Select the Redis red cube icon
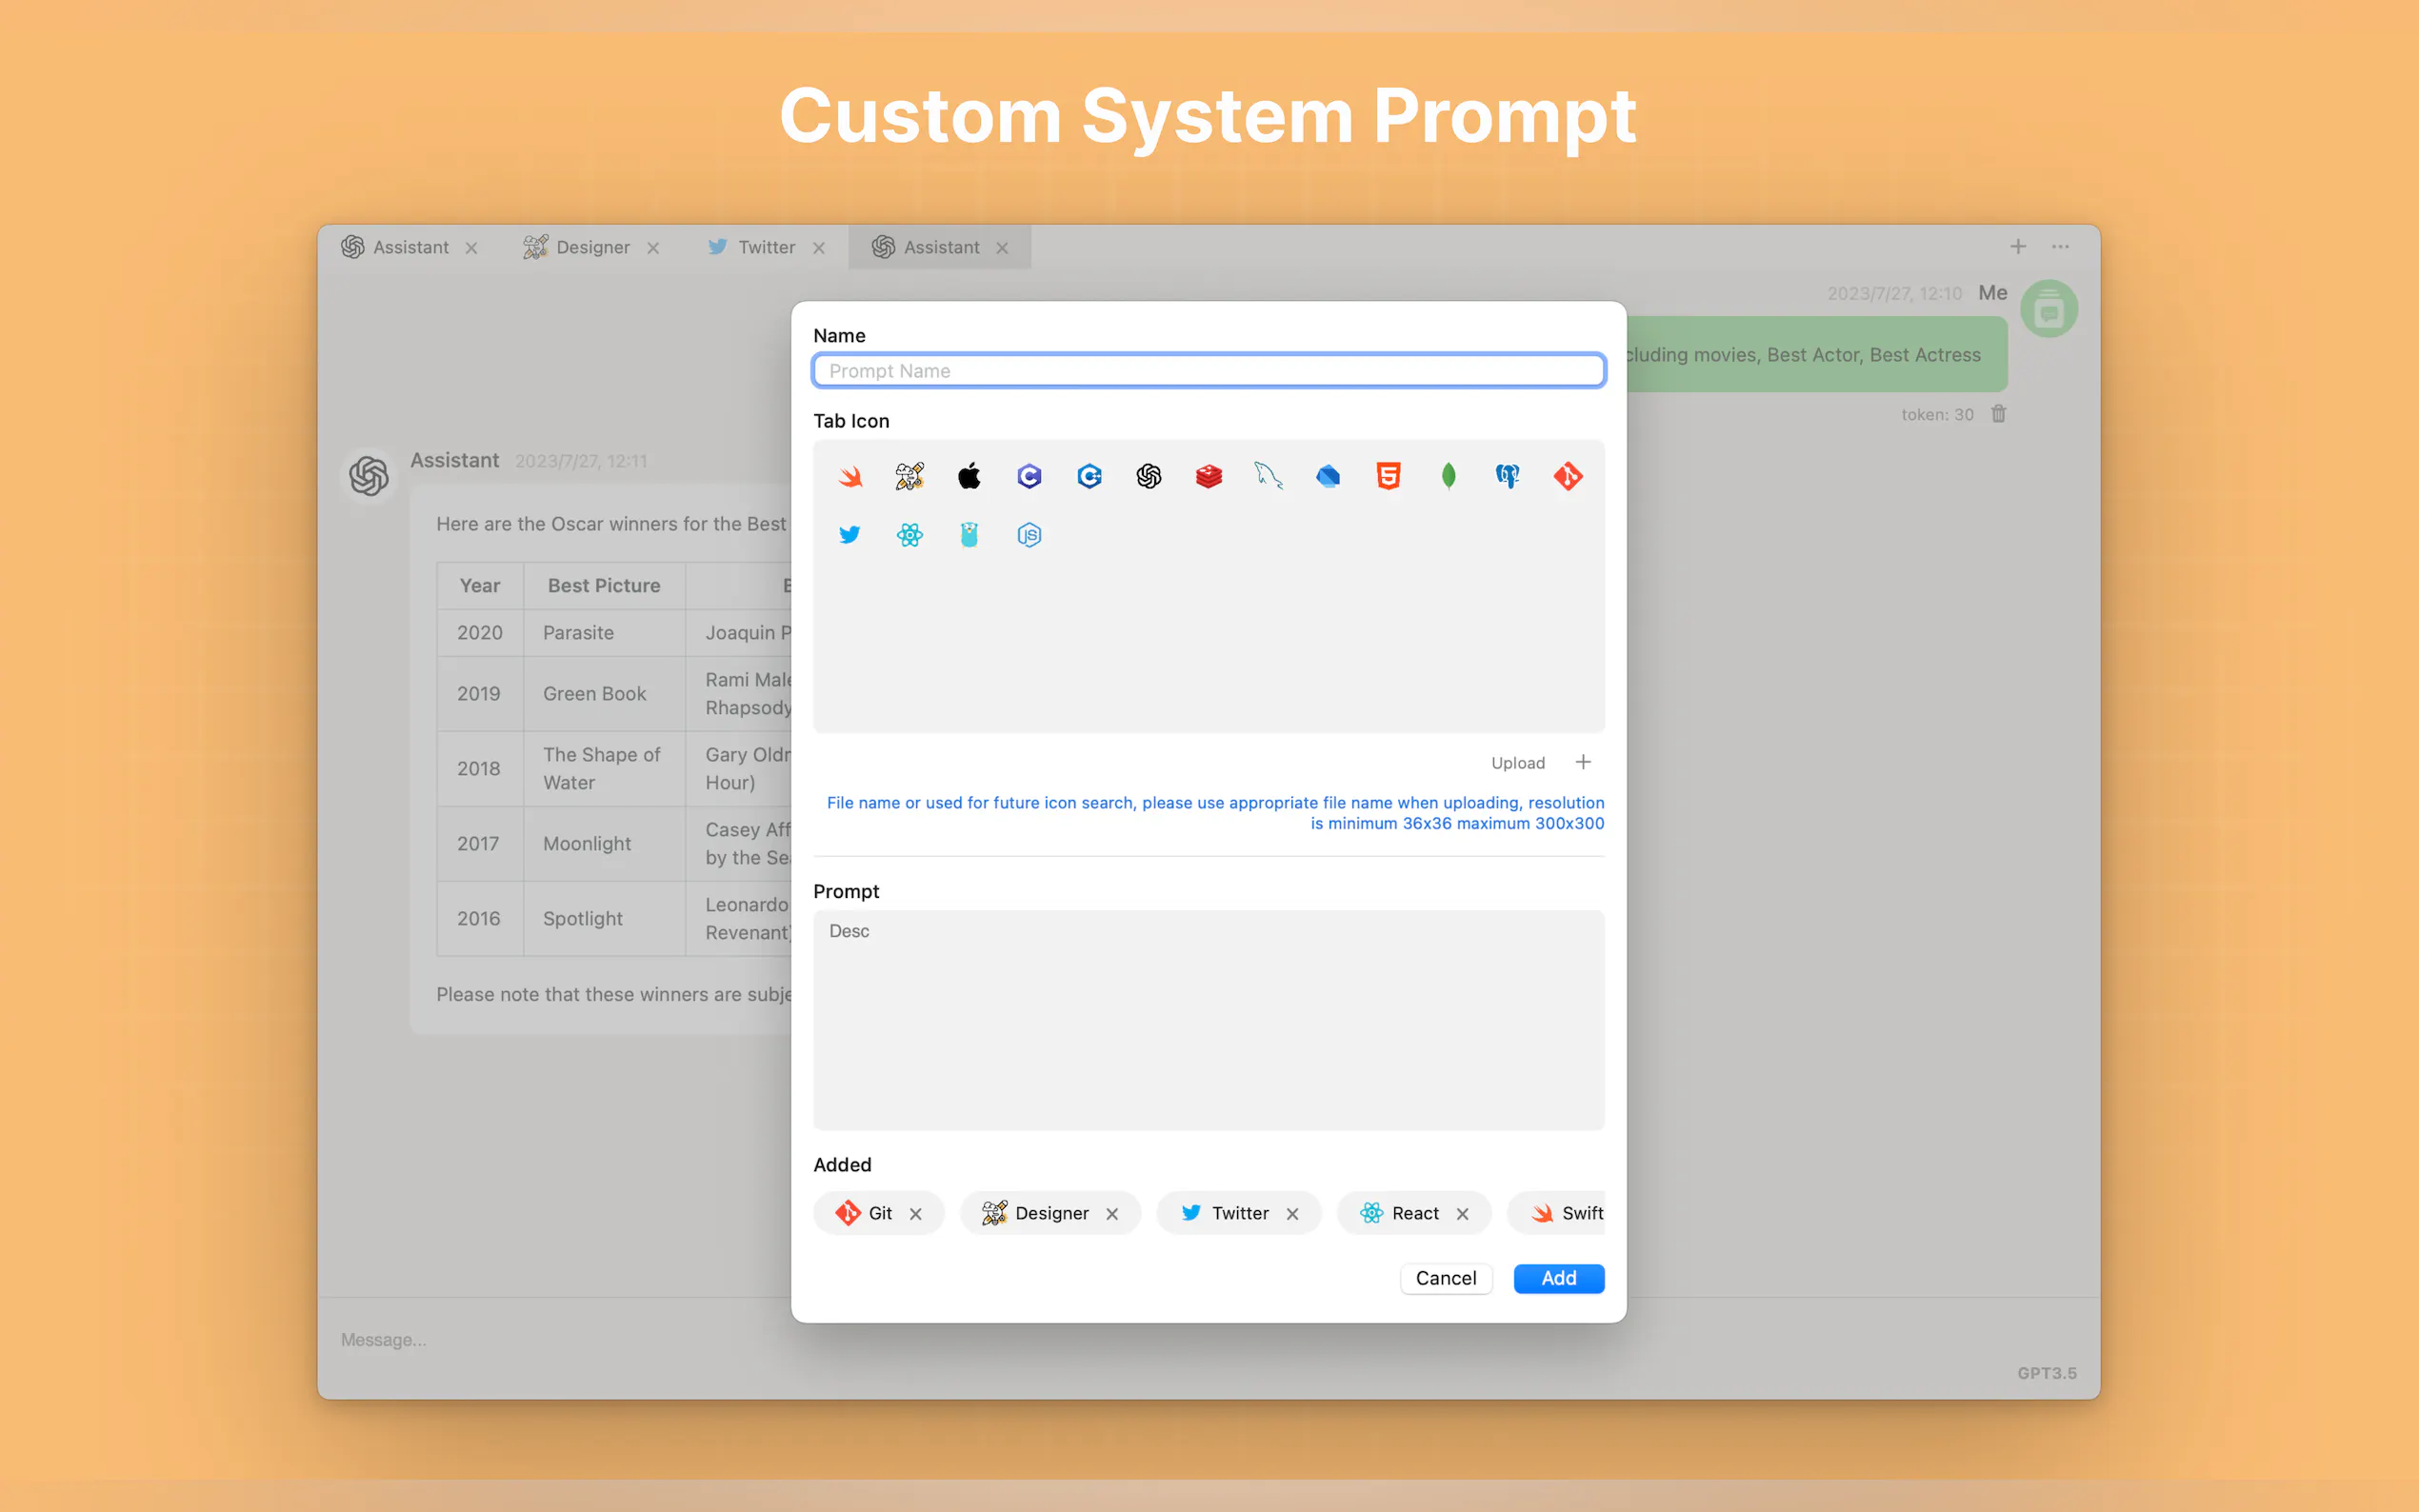Screen dimensions: 2419x1512 [1208, 477]
